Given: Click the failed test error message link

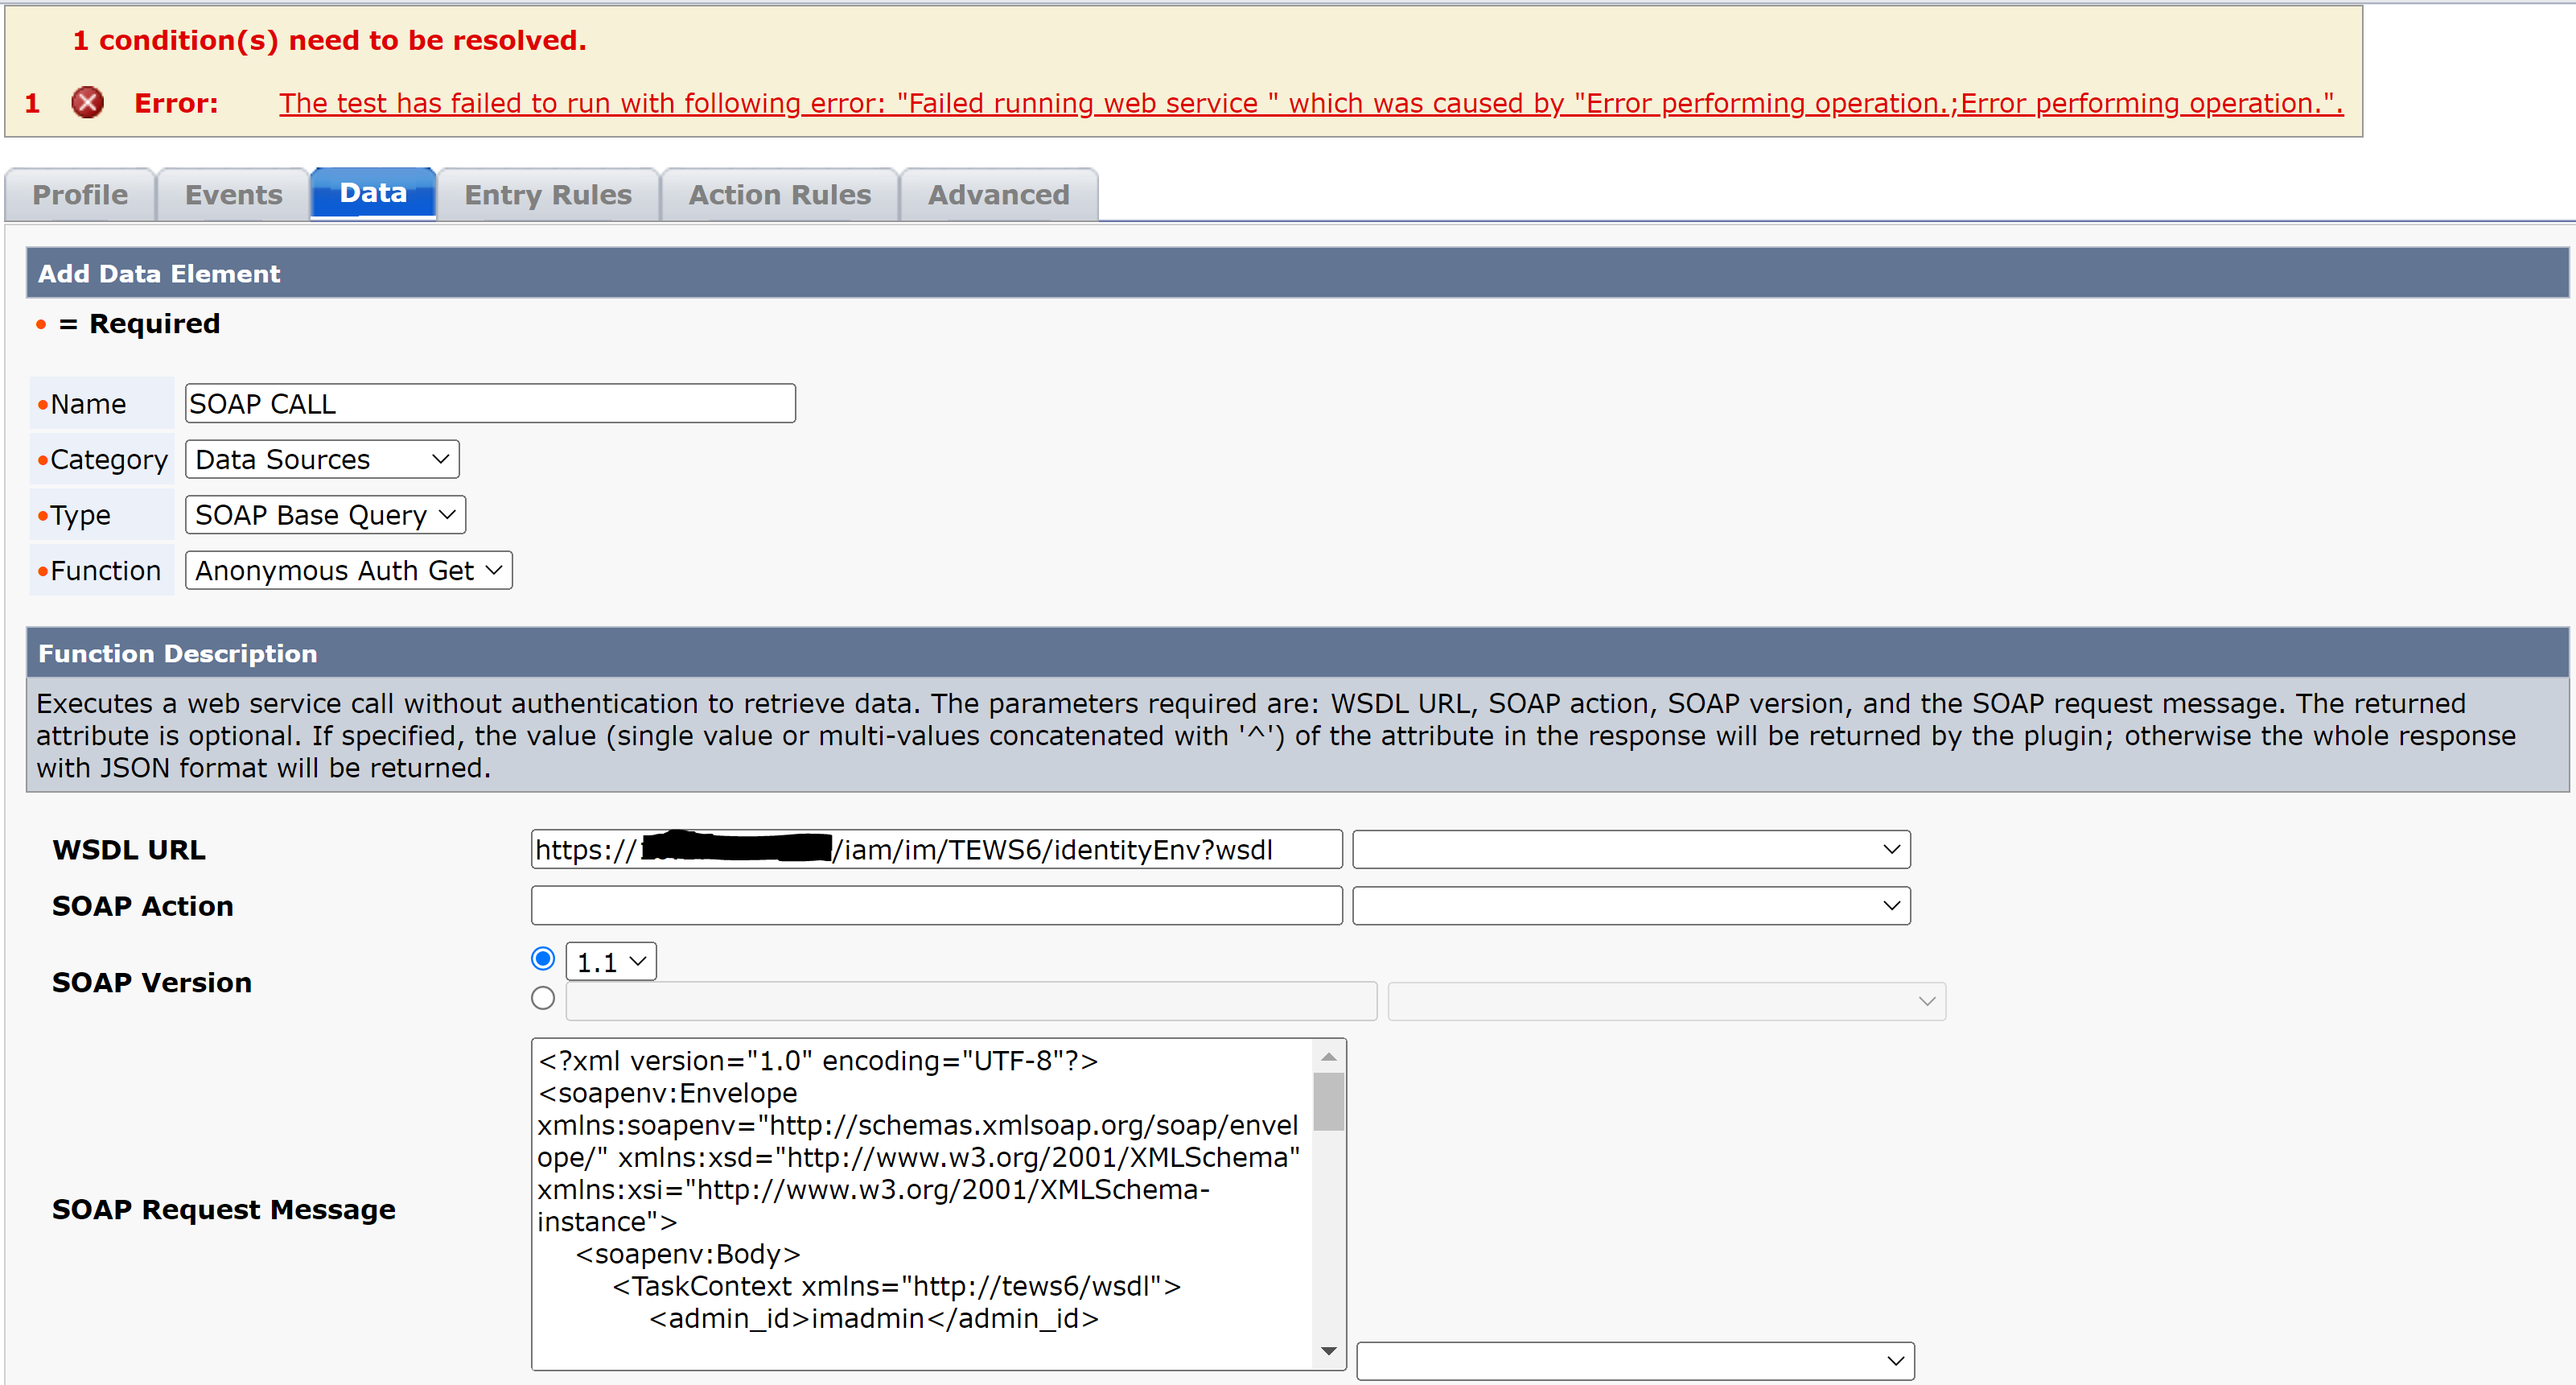Looking at the screenshot, I should (1310, 103).
